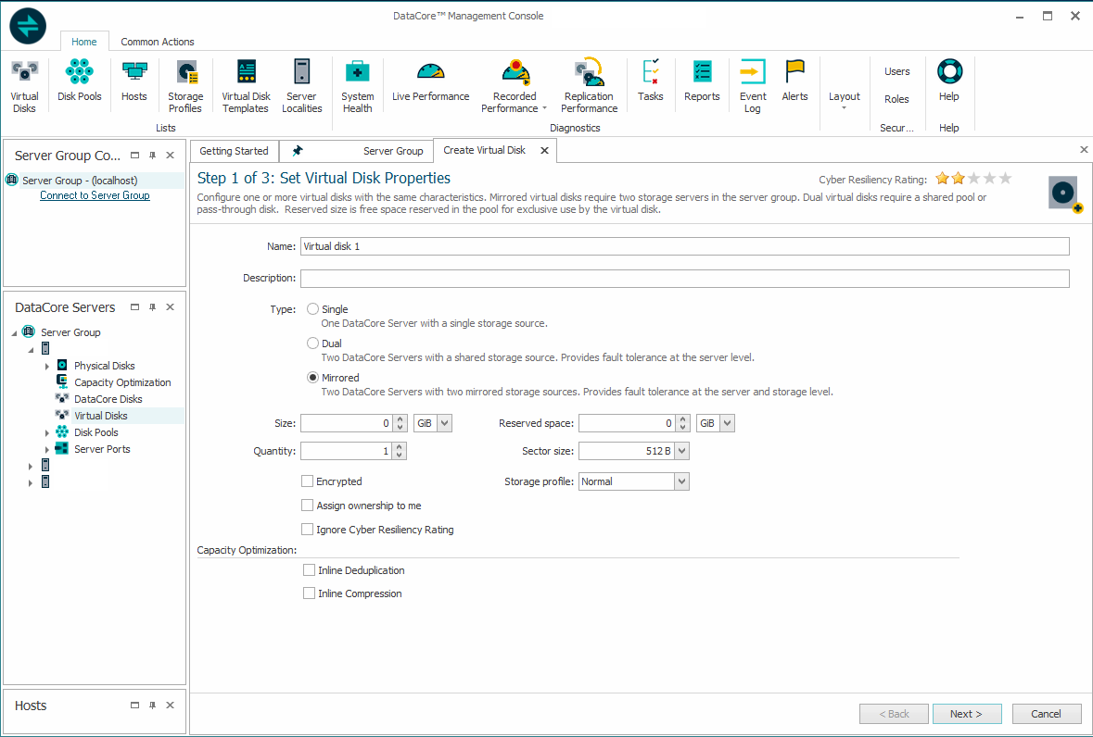Pin the Hosts panel
This screenshot has height=737, width=1093.
[x=153, y=705]
